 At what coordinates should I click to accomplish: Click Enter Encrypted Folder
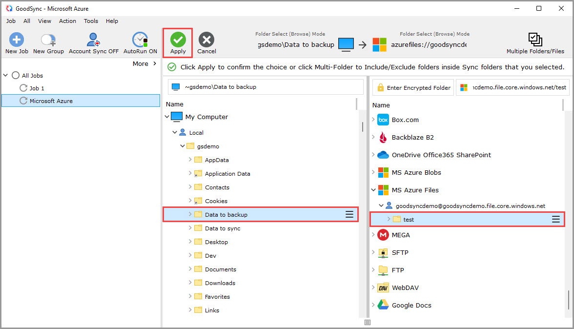(x=413, y=87)
